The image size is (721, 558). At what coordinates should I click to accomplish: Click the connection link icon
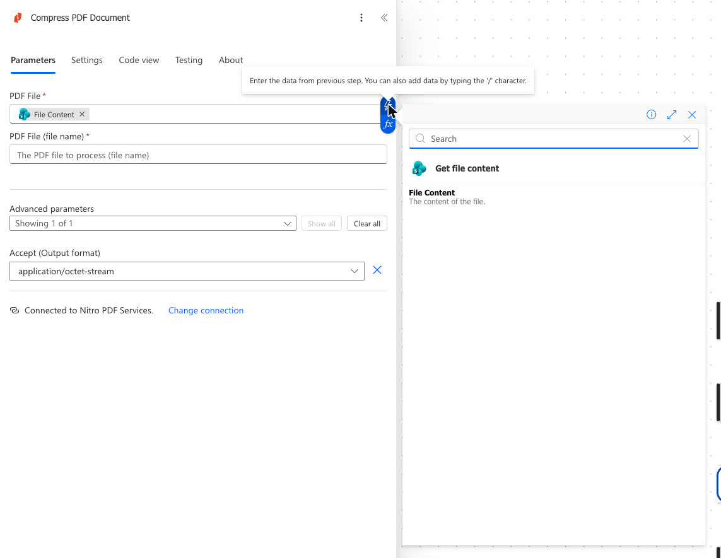coord(15,310)
